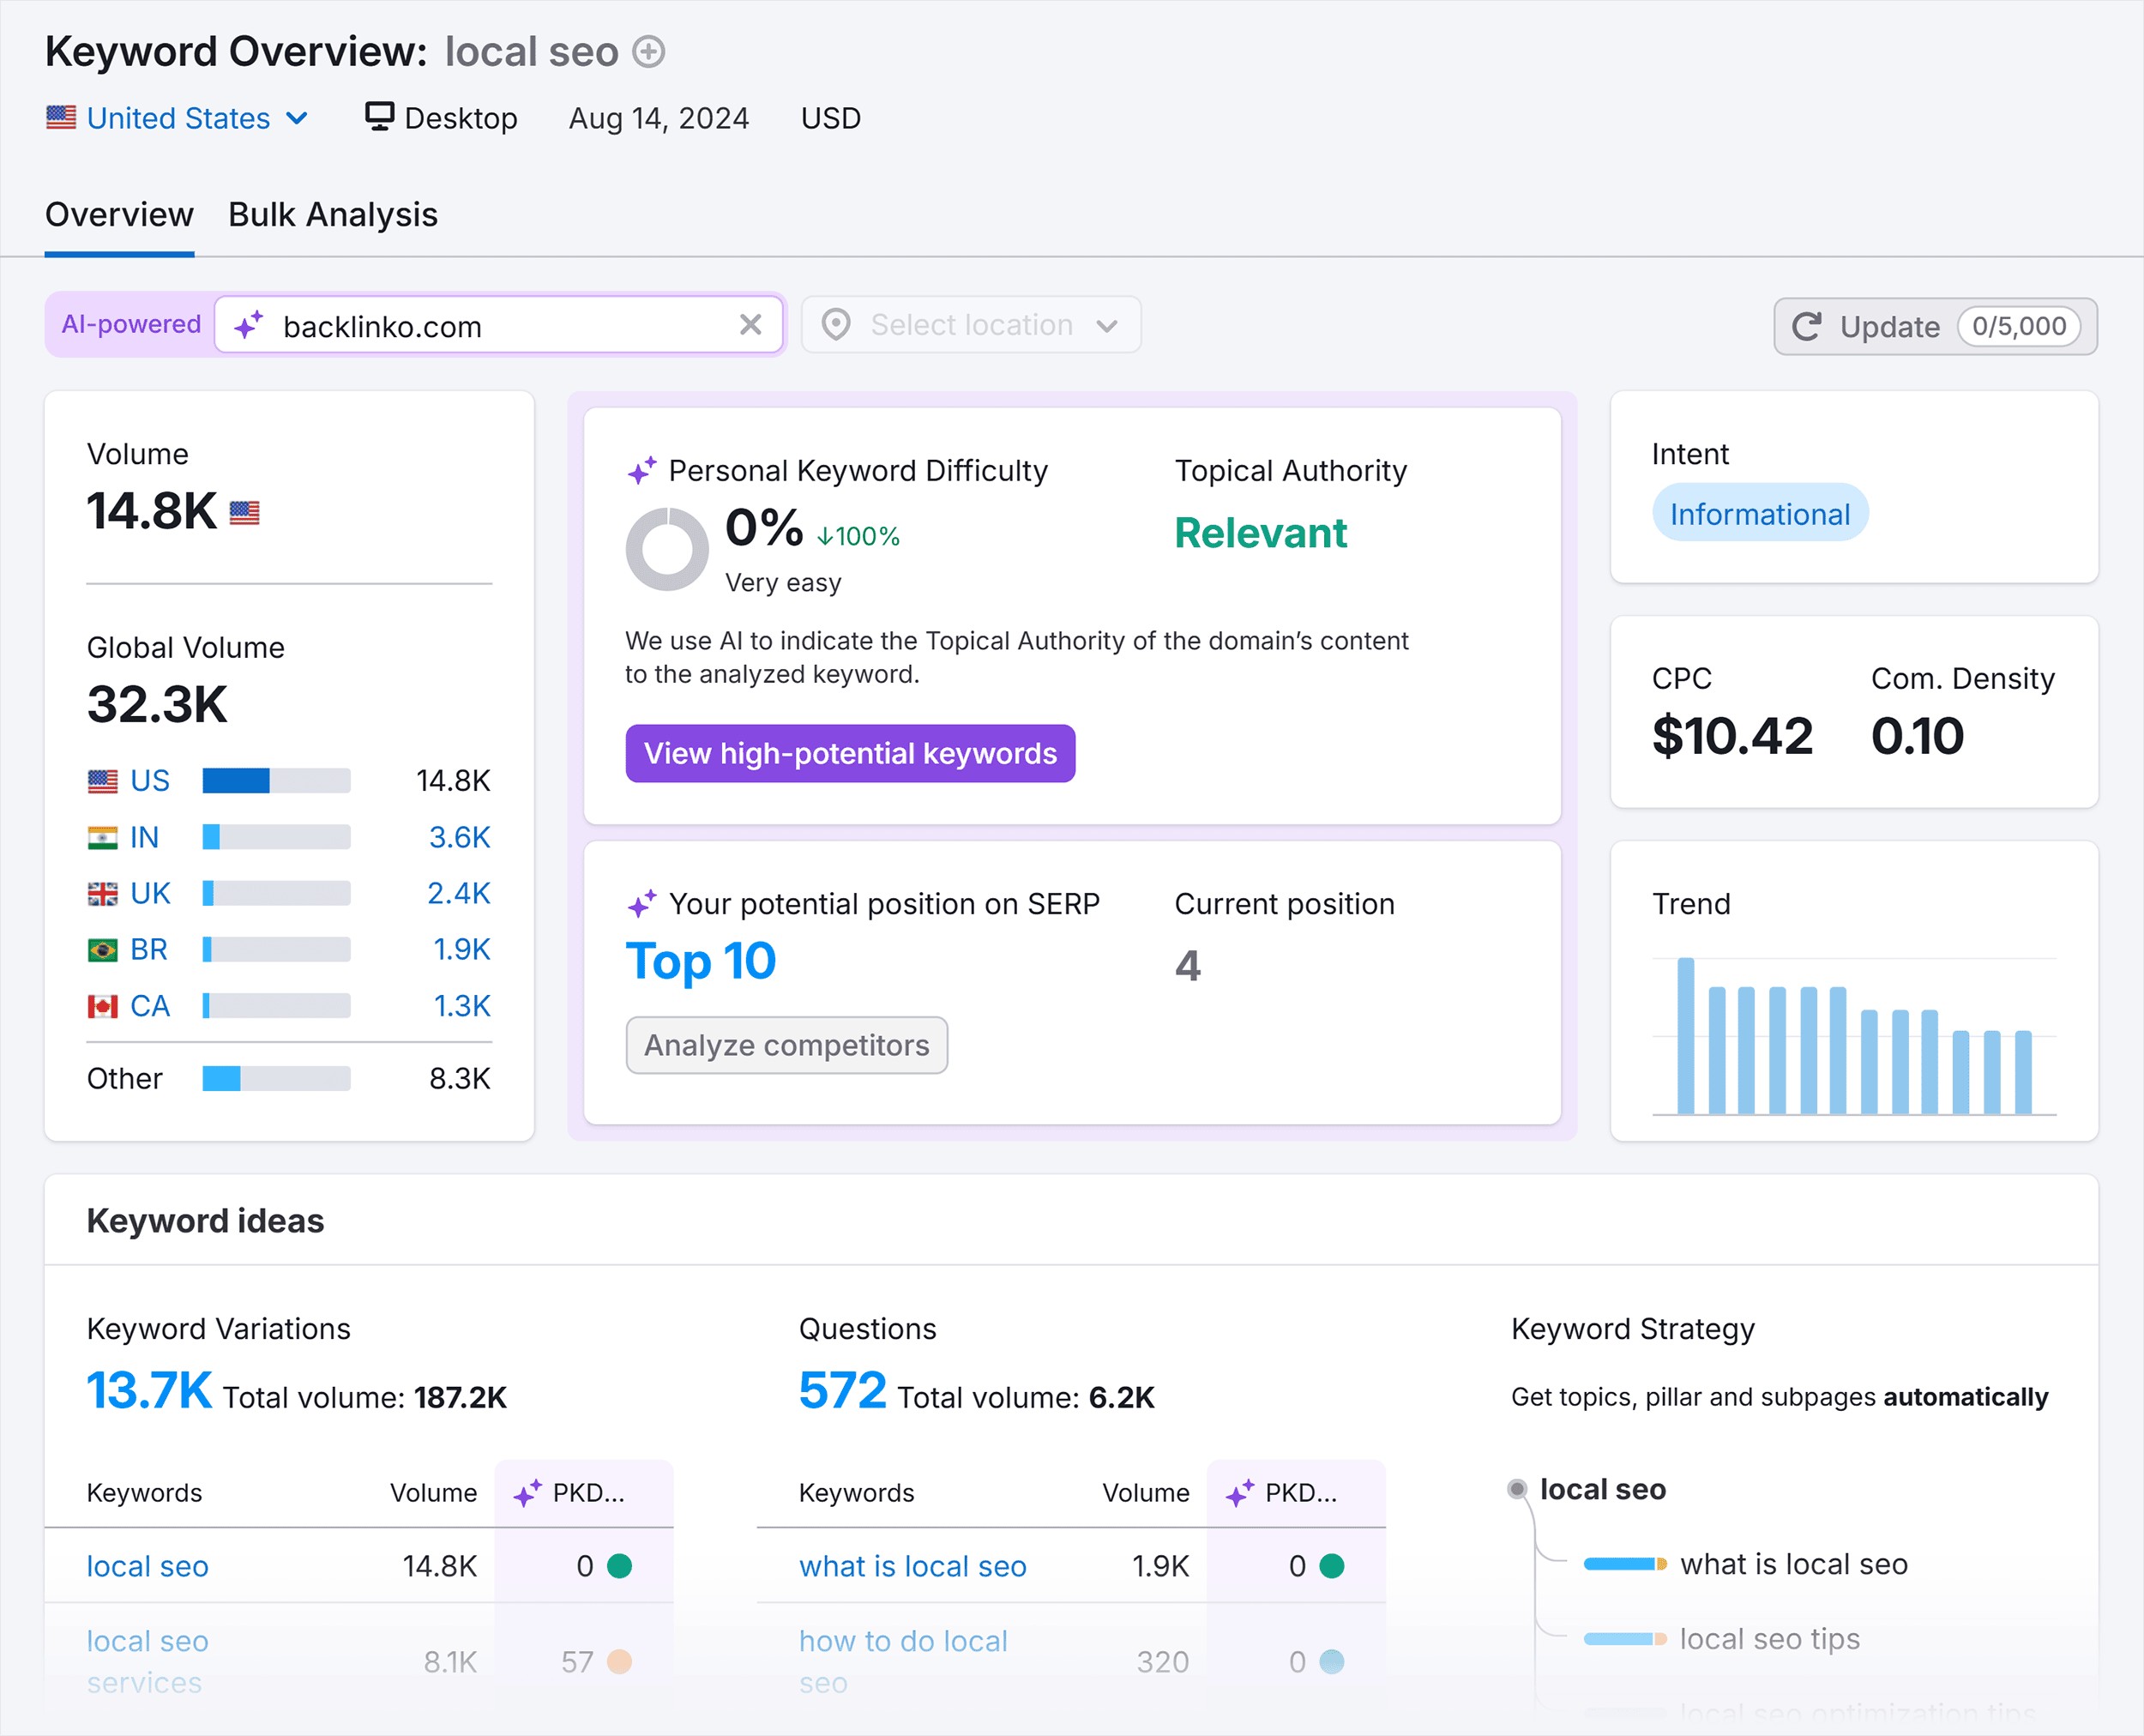Click the local seo root node in Keyword Strategy
Viewport: 2144px width, 1736px height.
(x=1602, y=1489)
